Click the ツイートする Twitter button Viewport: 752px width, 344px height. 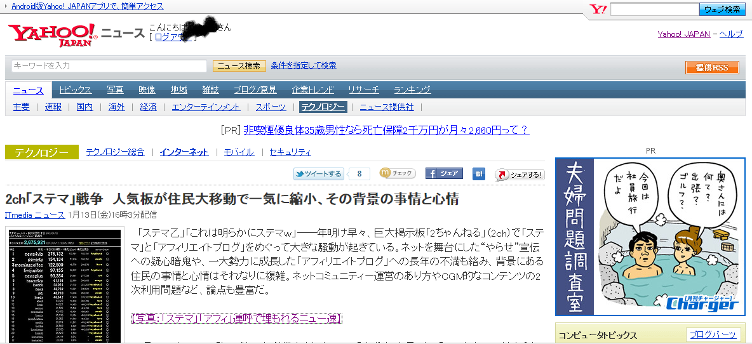(x=318, y=174)
